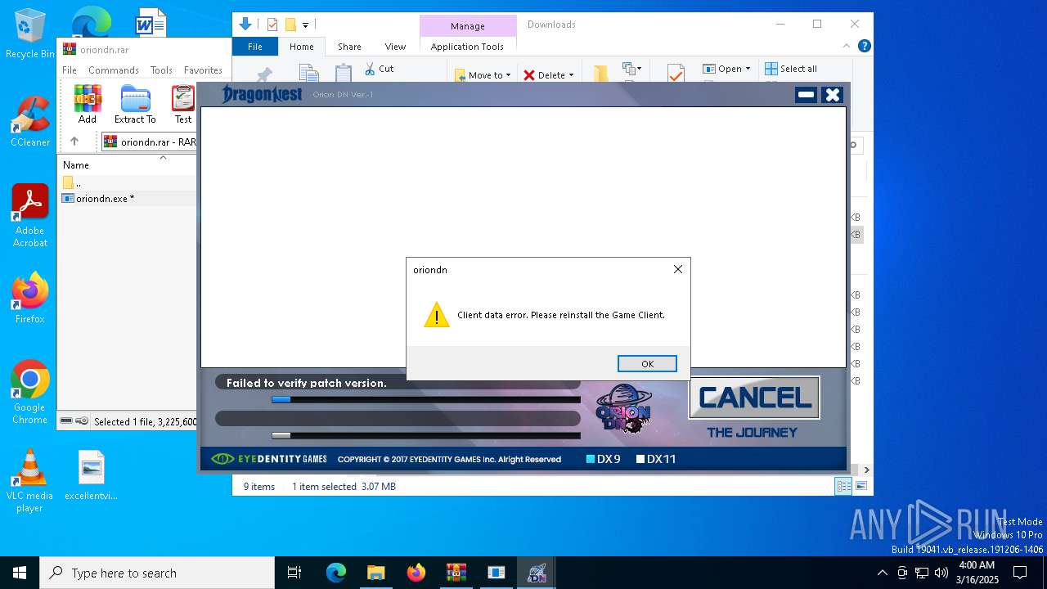
Task: Sort by the Name column header in WinRAR
Action: pos(76,165)
